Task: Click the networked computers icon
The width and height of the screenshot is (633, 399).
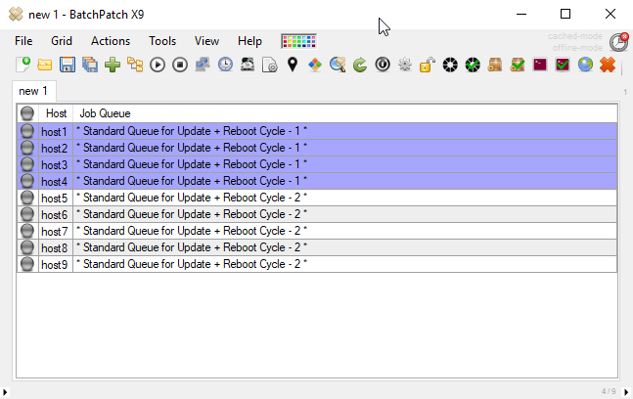Action: (x=203, y=65)
